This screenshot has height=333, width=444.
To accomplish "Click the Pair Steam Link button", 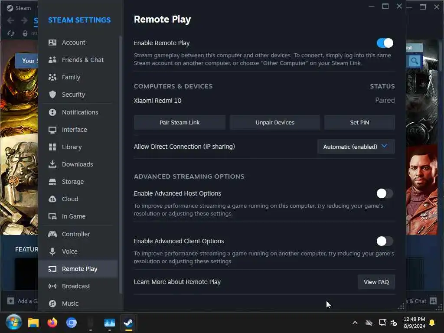I will coord(180,122).
